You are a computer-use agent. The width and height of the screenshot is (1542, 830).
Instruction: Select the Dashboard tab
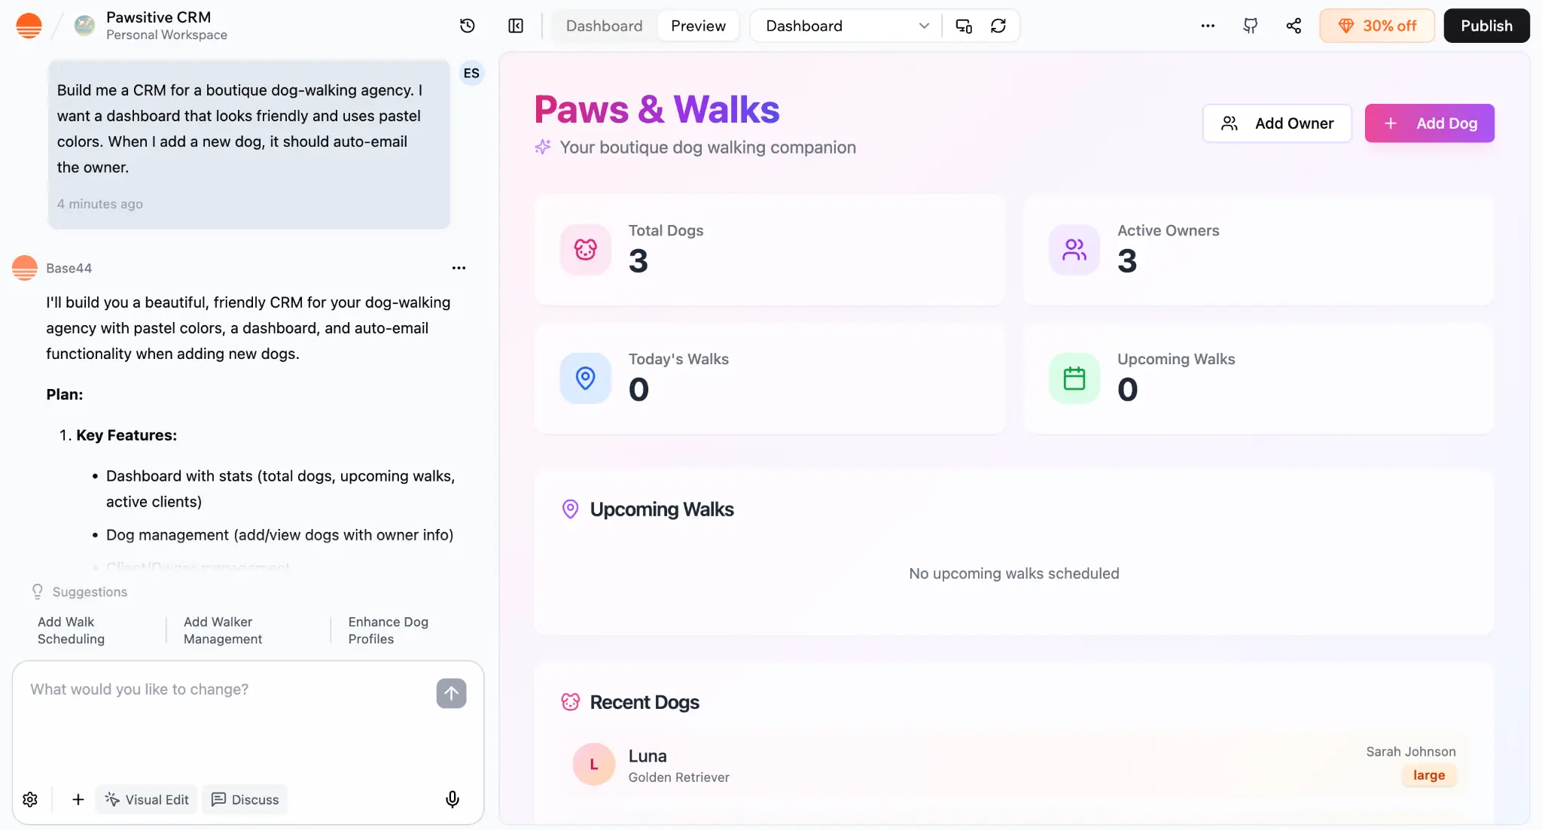604,25
